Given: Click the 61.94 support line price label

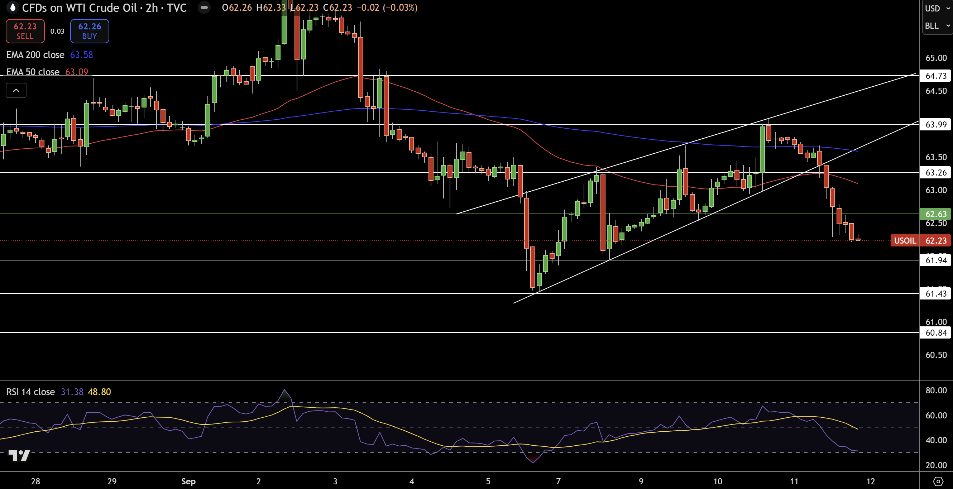Looking at the screenshot, I should (935, 260).
